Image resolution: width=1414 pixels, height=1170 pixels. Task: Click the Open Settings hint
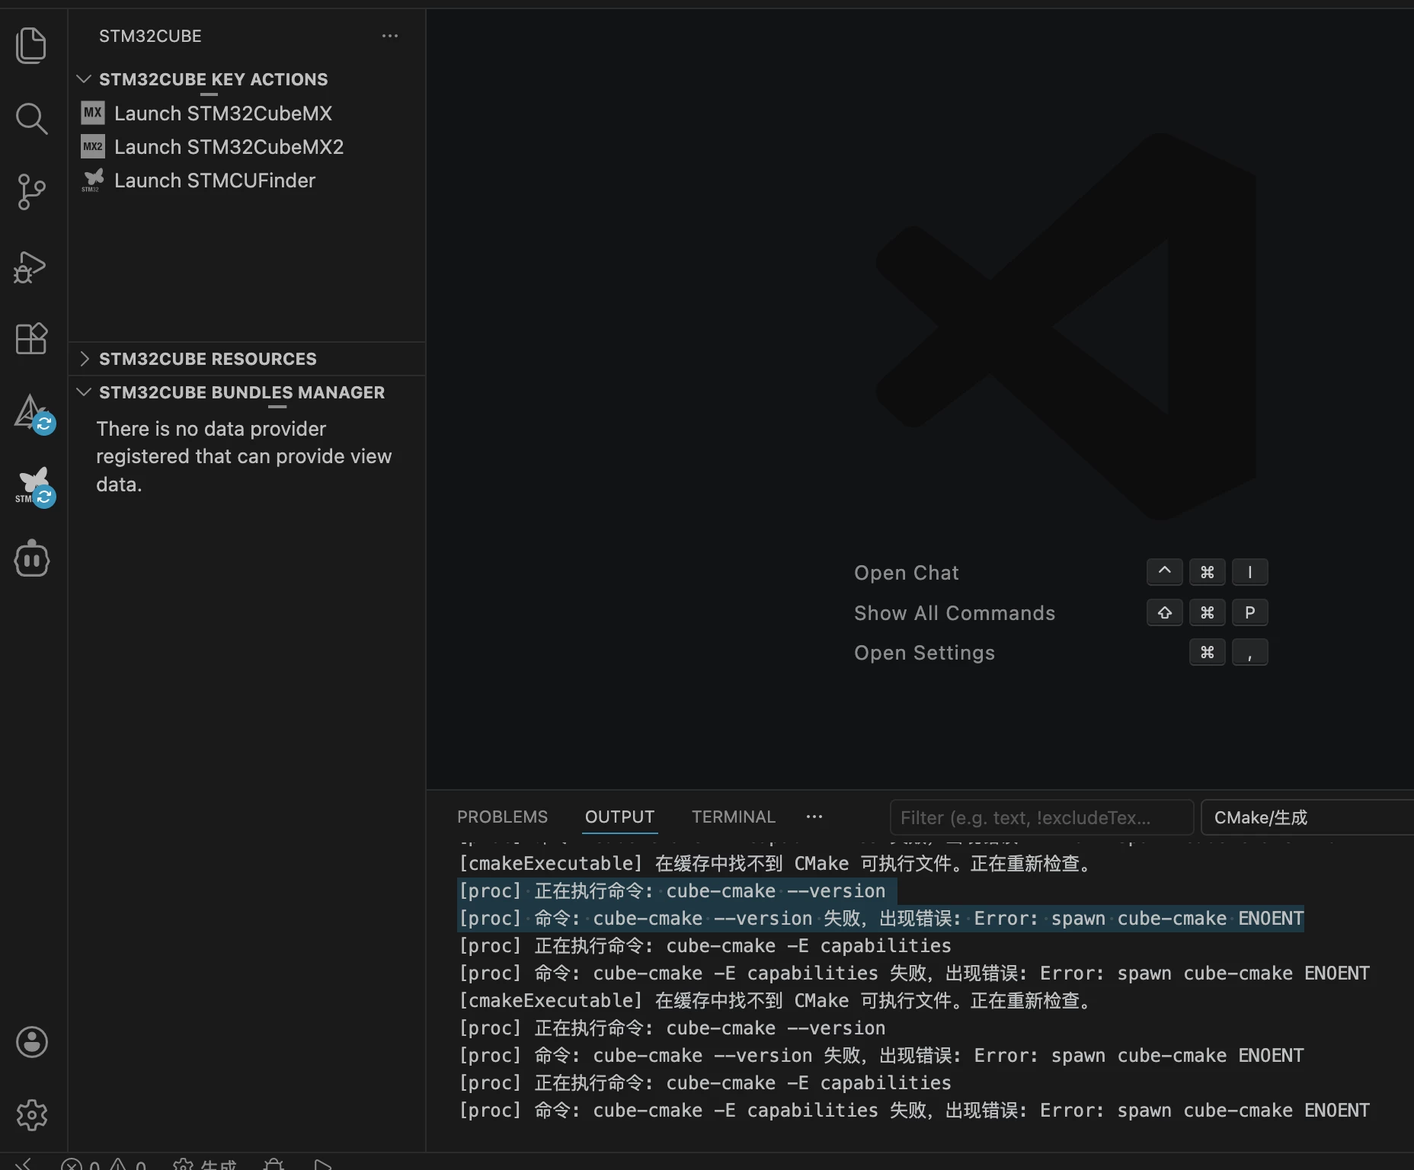(924, 653)
